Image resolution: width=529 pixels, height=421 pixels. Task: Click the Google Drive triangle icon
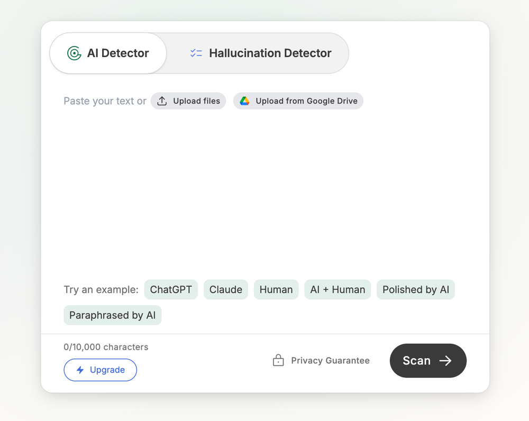[245, 100]
